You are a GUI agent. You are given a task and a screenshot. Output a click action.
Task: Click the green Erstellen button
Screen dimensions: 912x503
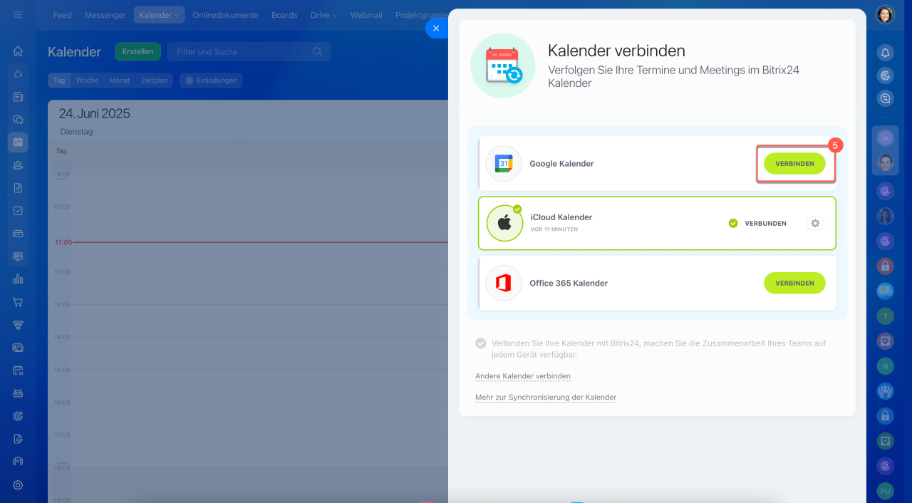pyautogui.click(x=138, y=51)
